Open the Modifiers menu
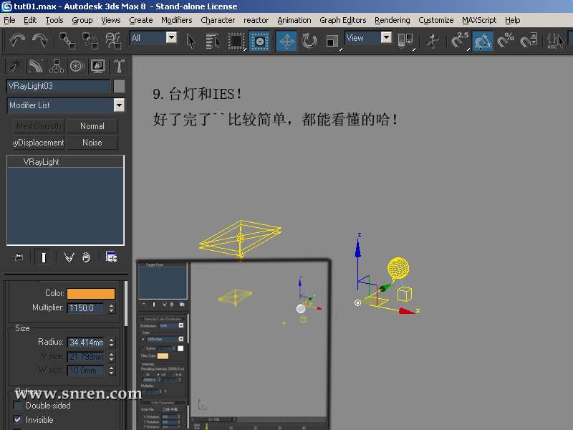This screenshot has width=573, height=430. [176, 20]
